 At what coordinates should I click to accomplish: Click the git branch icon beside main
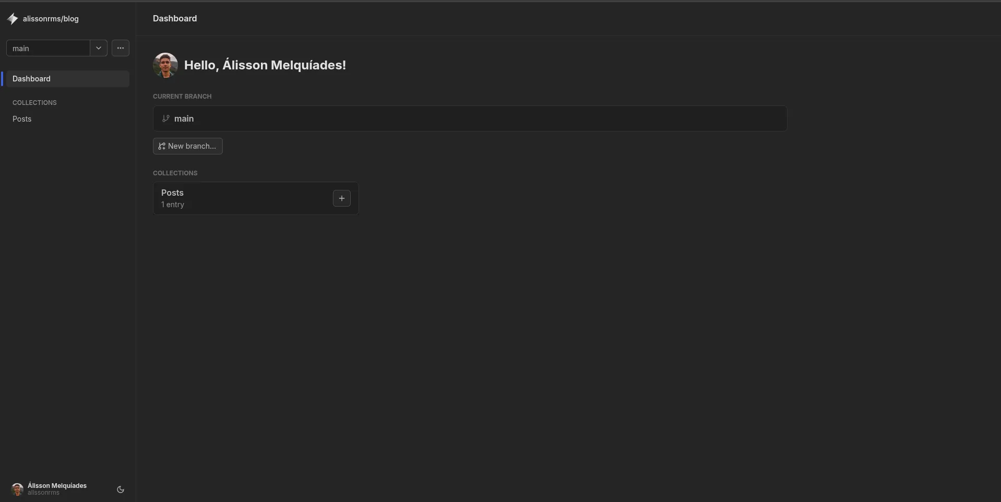point(166,118)
